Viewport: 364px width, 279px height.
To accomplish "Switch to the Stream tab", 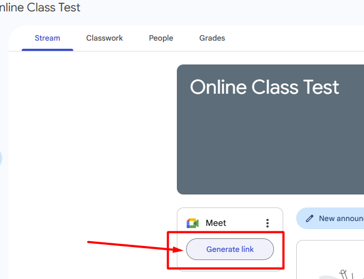I will tap(47, 38).
